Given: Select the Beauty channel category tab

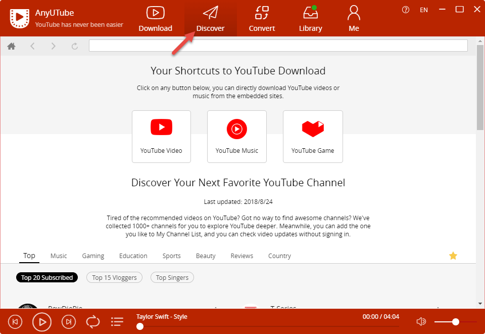Looking at the screenshot, I should click(206, 256).
